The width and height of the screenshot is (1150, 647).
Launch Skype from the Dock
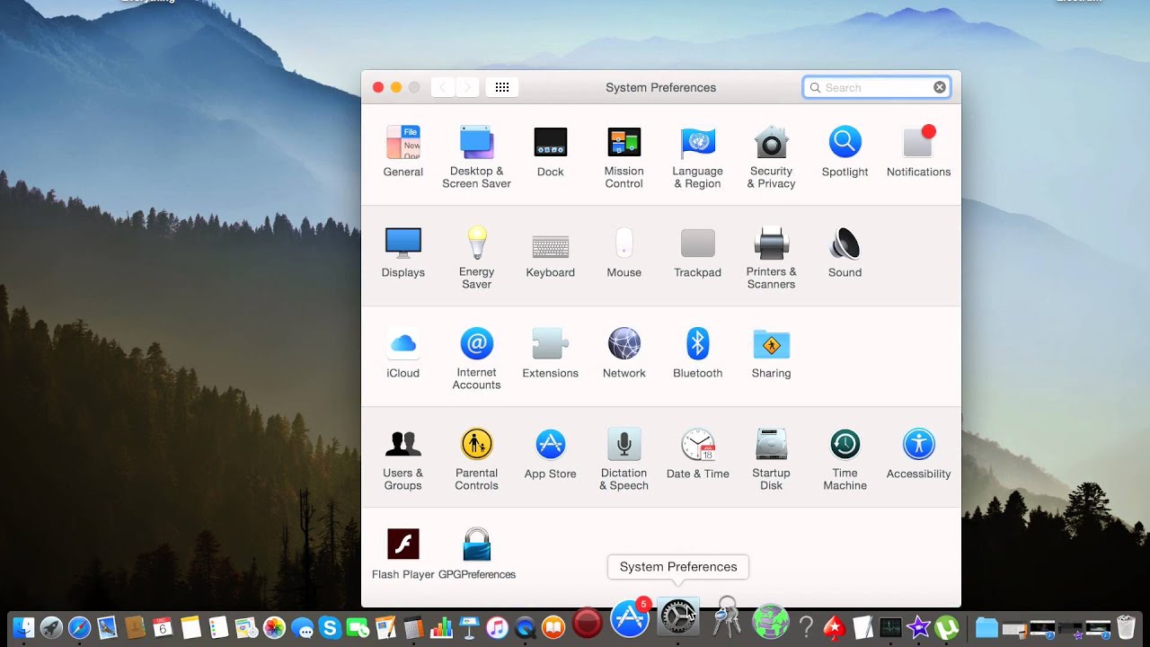[330, 628]
